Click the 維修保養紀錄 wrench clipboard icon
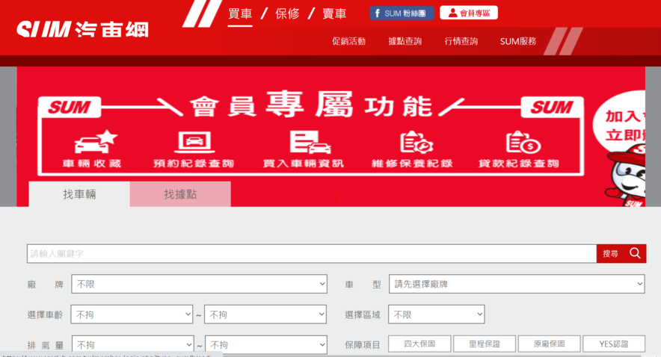 click(416, 143)
